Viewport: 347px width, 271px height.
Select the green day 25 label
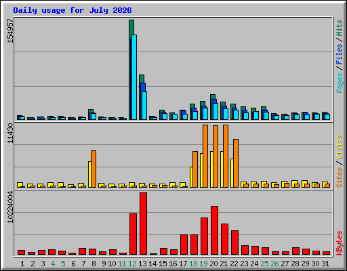pyautogui.click(x=264, y=264)
